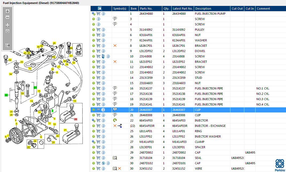Viewport: 286px width, 172px height.
Task: Click the list-with-arrow panel icon
Action: (x=7, y=45)
